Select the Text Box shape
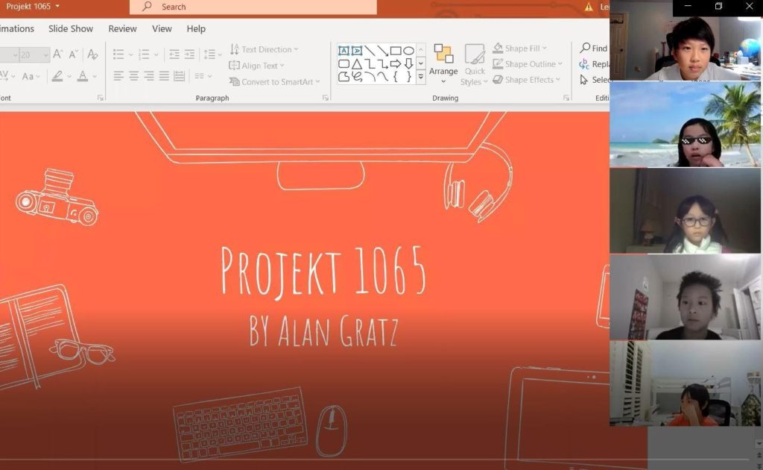The image size is (763, 470). [x=343, y=51]
